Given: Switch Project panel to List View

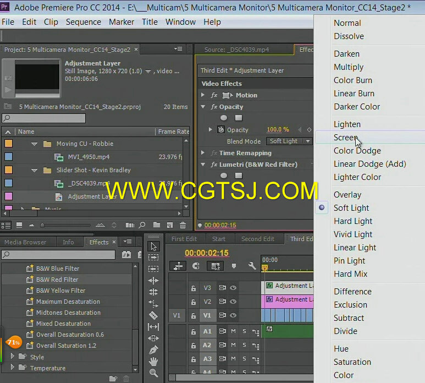Looking at the screenshot, I should pyautogui.click(x=6, y=225).
